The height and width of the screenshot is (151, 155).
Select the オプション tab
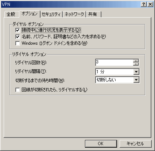click(30, 14)
